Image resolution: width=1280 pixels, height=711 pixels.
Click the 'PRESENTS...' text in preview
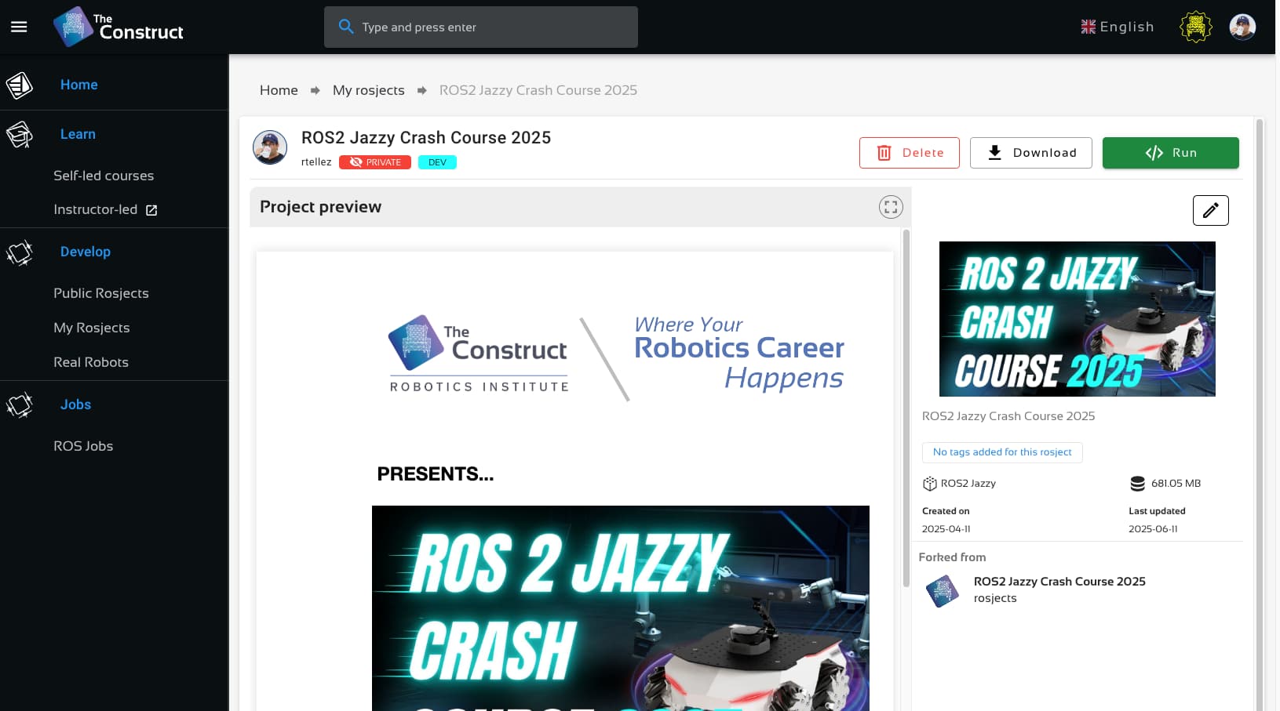pyautogui.click(x=436, y=474)
